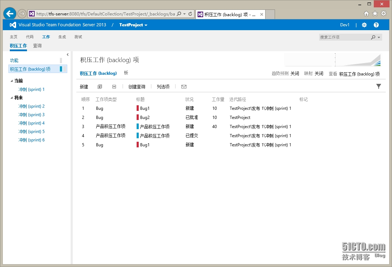The image size is (392, 267).
Task: Click inside the 搜索工作项 search field
Action: click(344, 37)
